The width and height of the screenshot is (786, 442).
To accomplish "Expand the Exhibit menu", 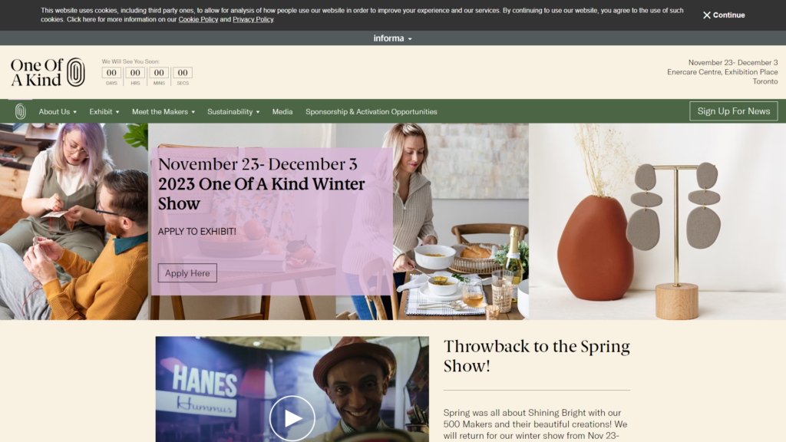I will (104, 112).
